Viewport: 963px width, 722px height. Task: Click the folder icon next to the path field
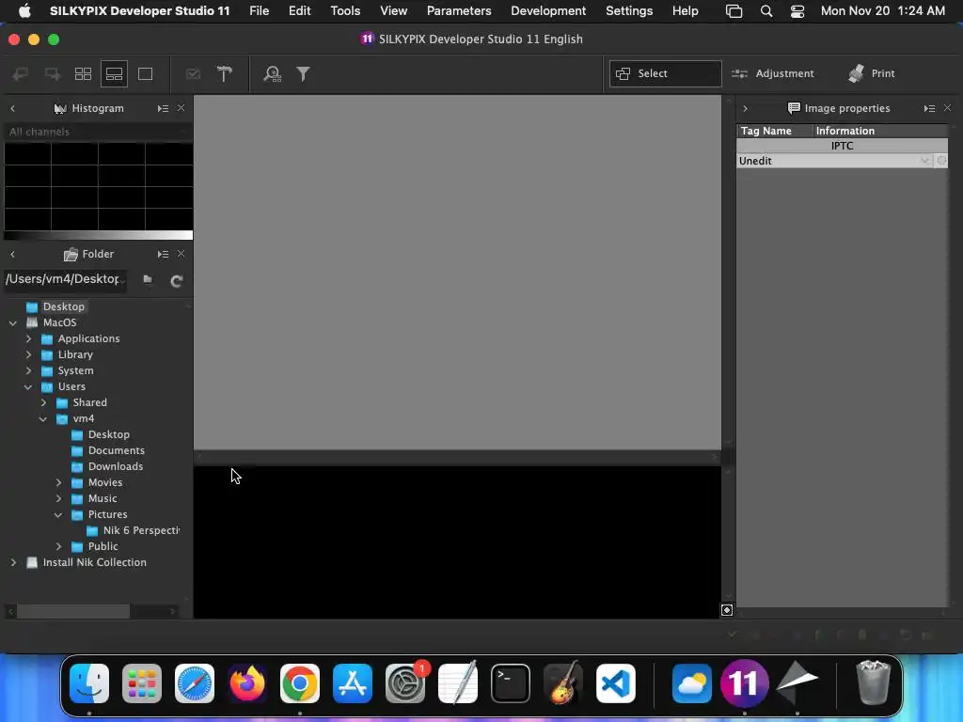(x=148, y=279)
